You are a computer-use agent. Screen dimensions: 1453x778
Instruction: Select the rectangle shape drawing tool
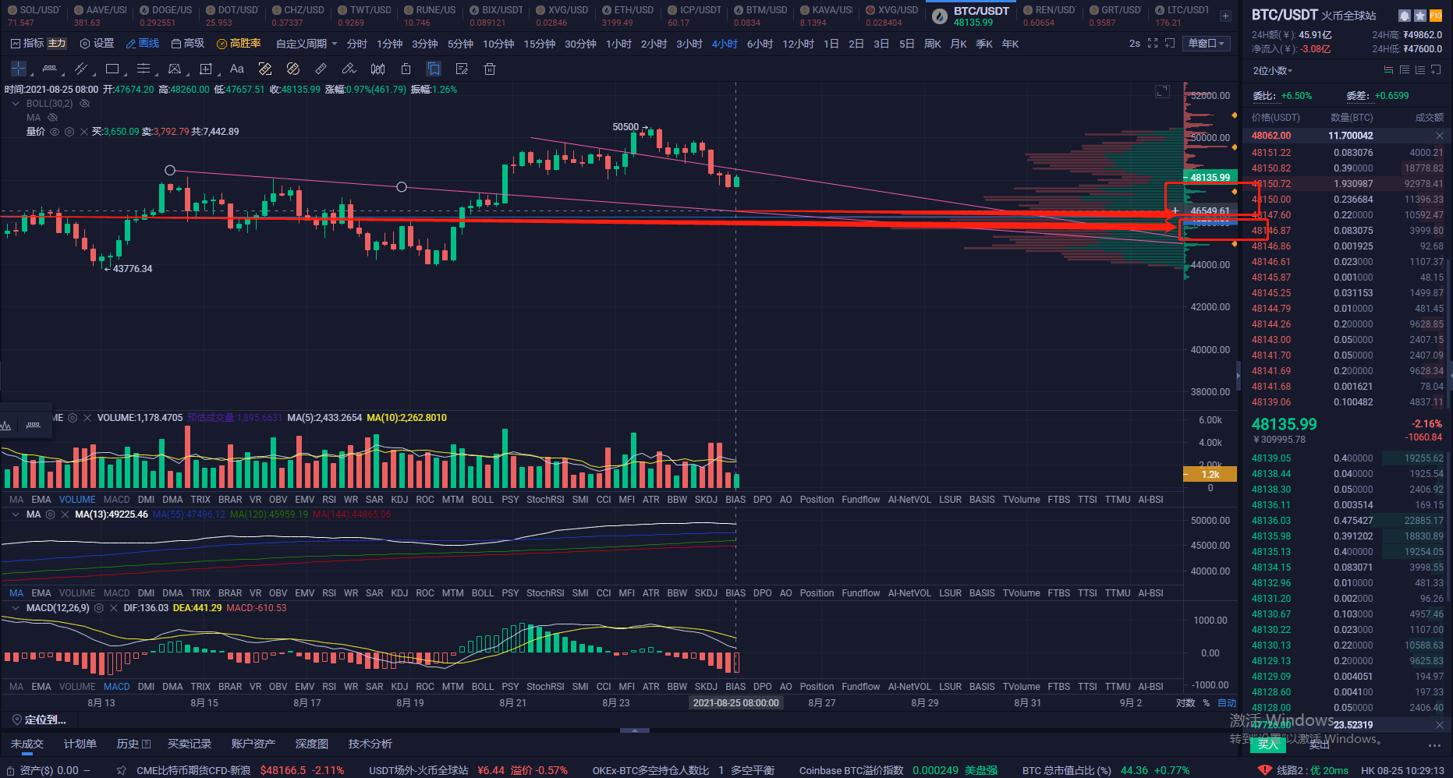click(x=112, y=69)
